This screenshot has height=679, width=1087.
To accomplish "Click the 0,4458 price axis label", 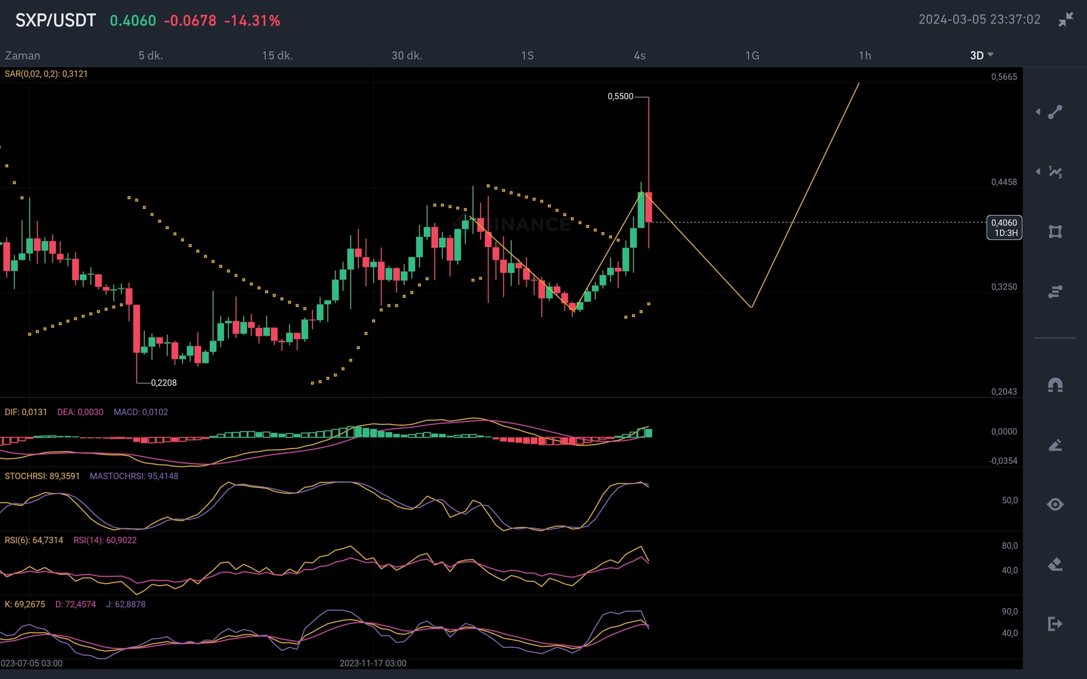I will pyautogui.click(x=1004, y=182).
